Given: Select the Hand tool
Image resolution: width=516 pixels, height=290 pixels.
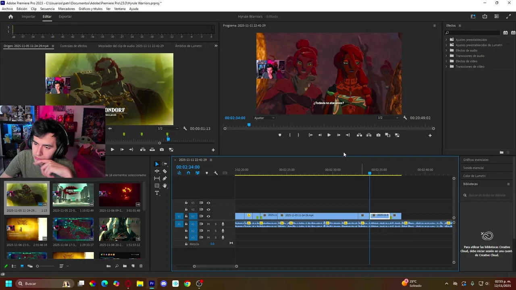Looking at the screenshot, I should (x=164, y=186).
